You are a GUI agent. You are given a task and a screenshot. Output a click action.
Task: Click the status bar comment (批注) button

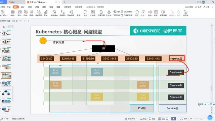coord(152,119)
